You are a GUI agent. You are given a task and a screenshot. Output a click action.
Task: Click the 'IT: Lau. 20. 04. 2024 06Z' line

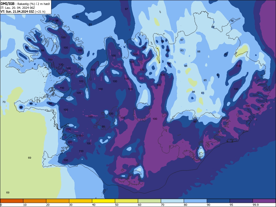[x=18, y=8]
